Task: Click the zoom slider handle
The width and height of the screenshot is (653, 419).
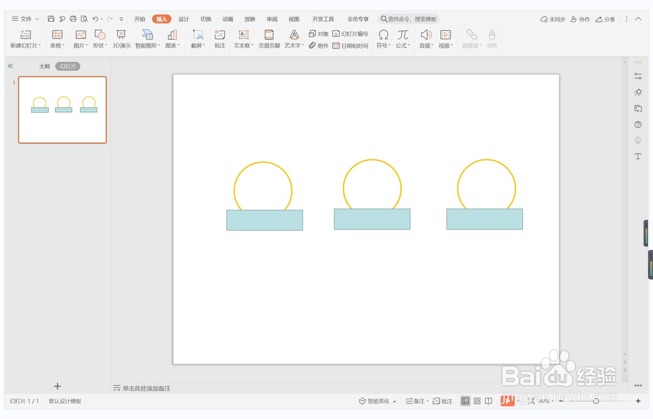Action: coord(596,401)
